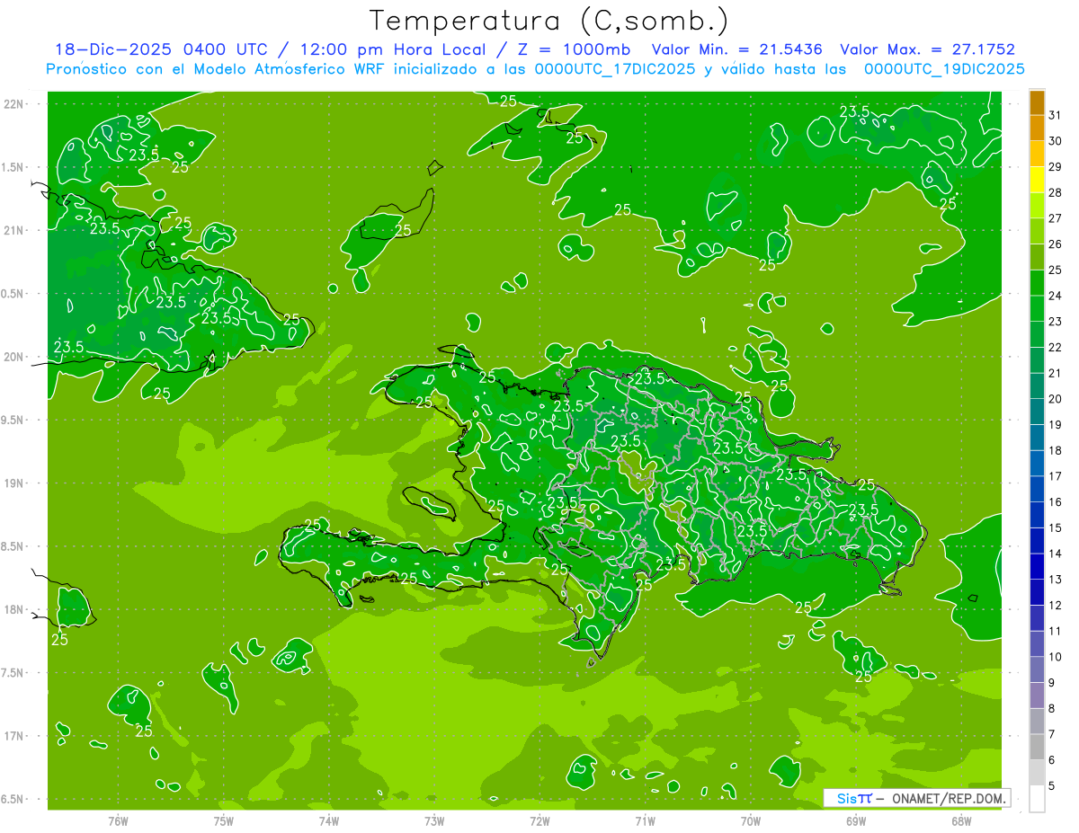This screenshot has height=833, width=1079.
Task: Click the '7.5N' latitude label
Action: coord(13,673)
